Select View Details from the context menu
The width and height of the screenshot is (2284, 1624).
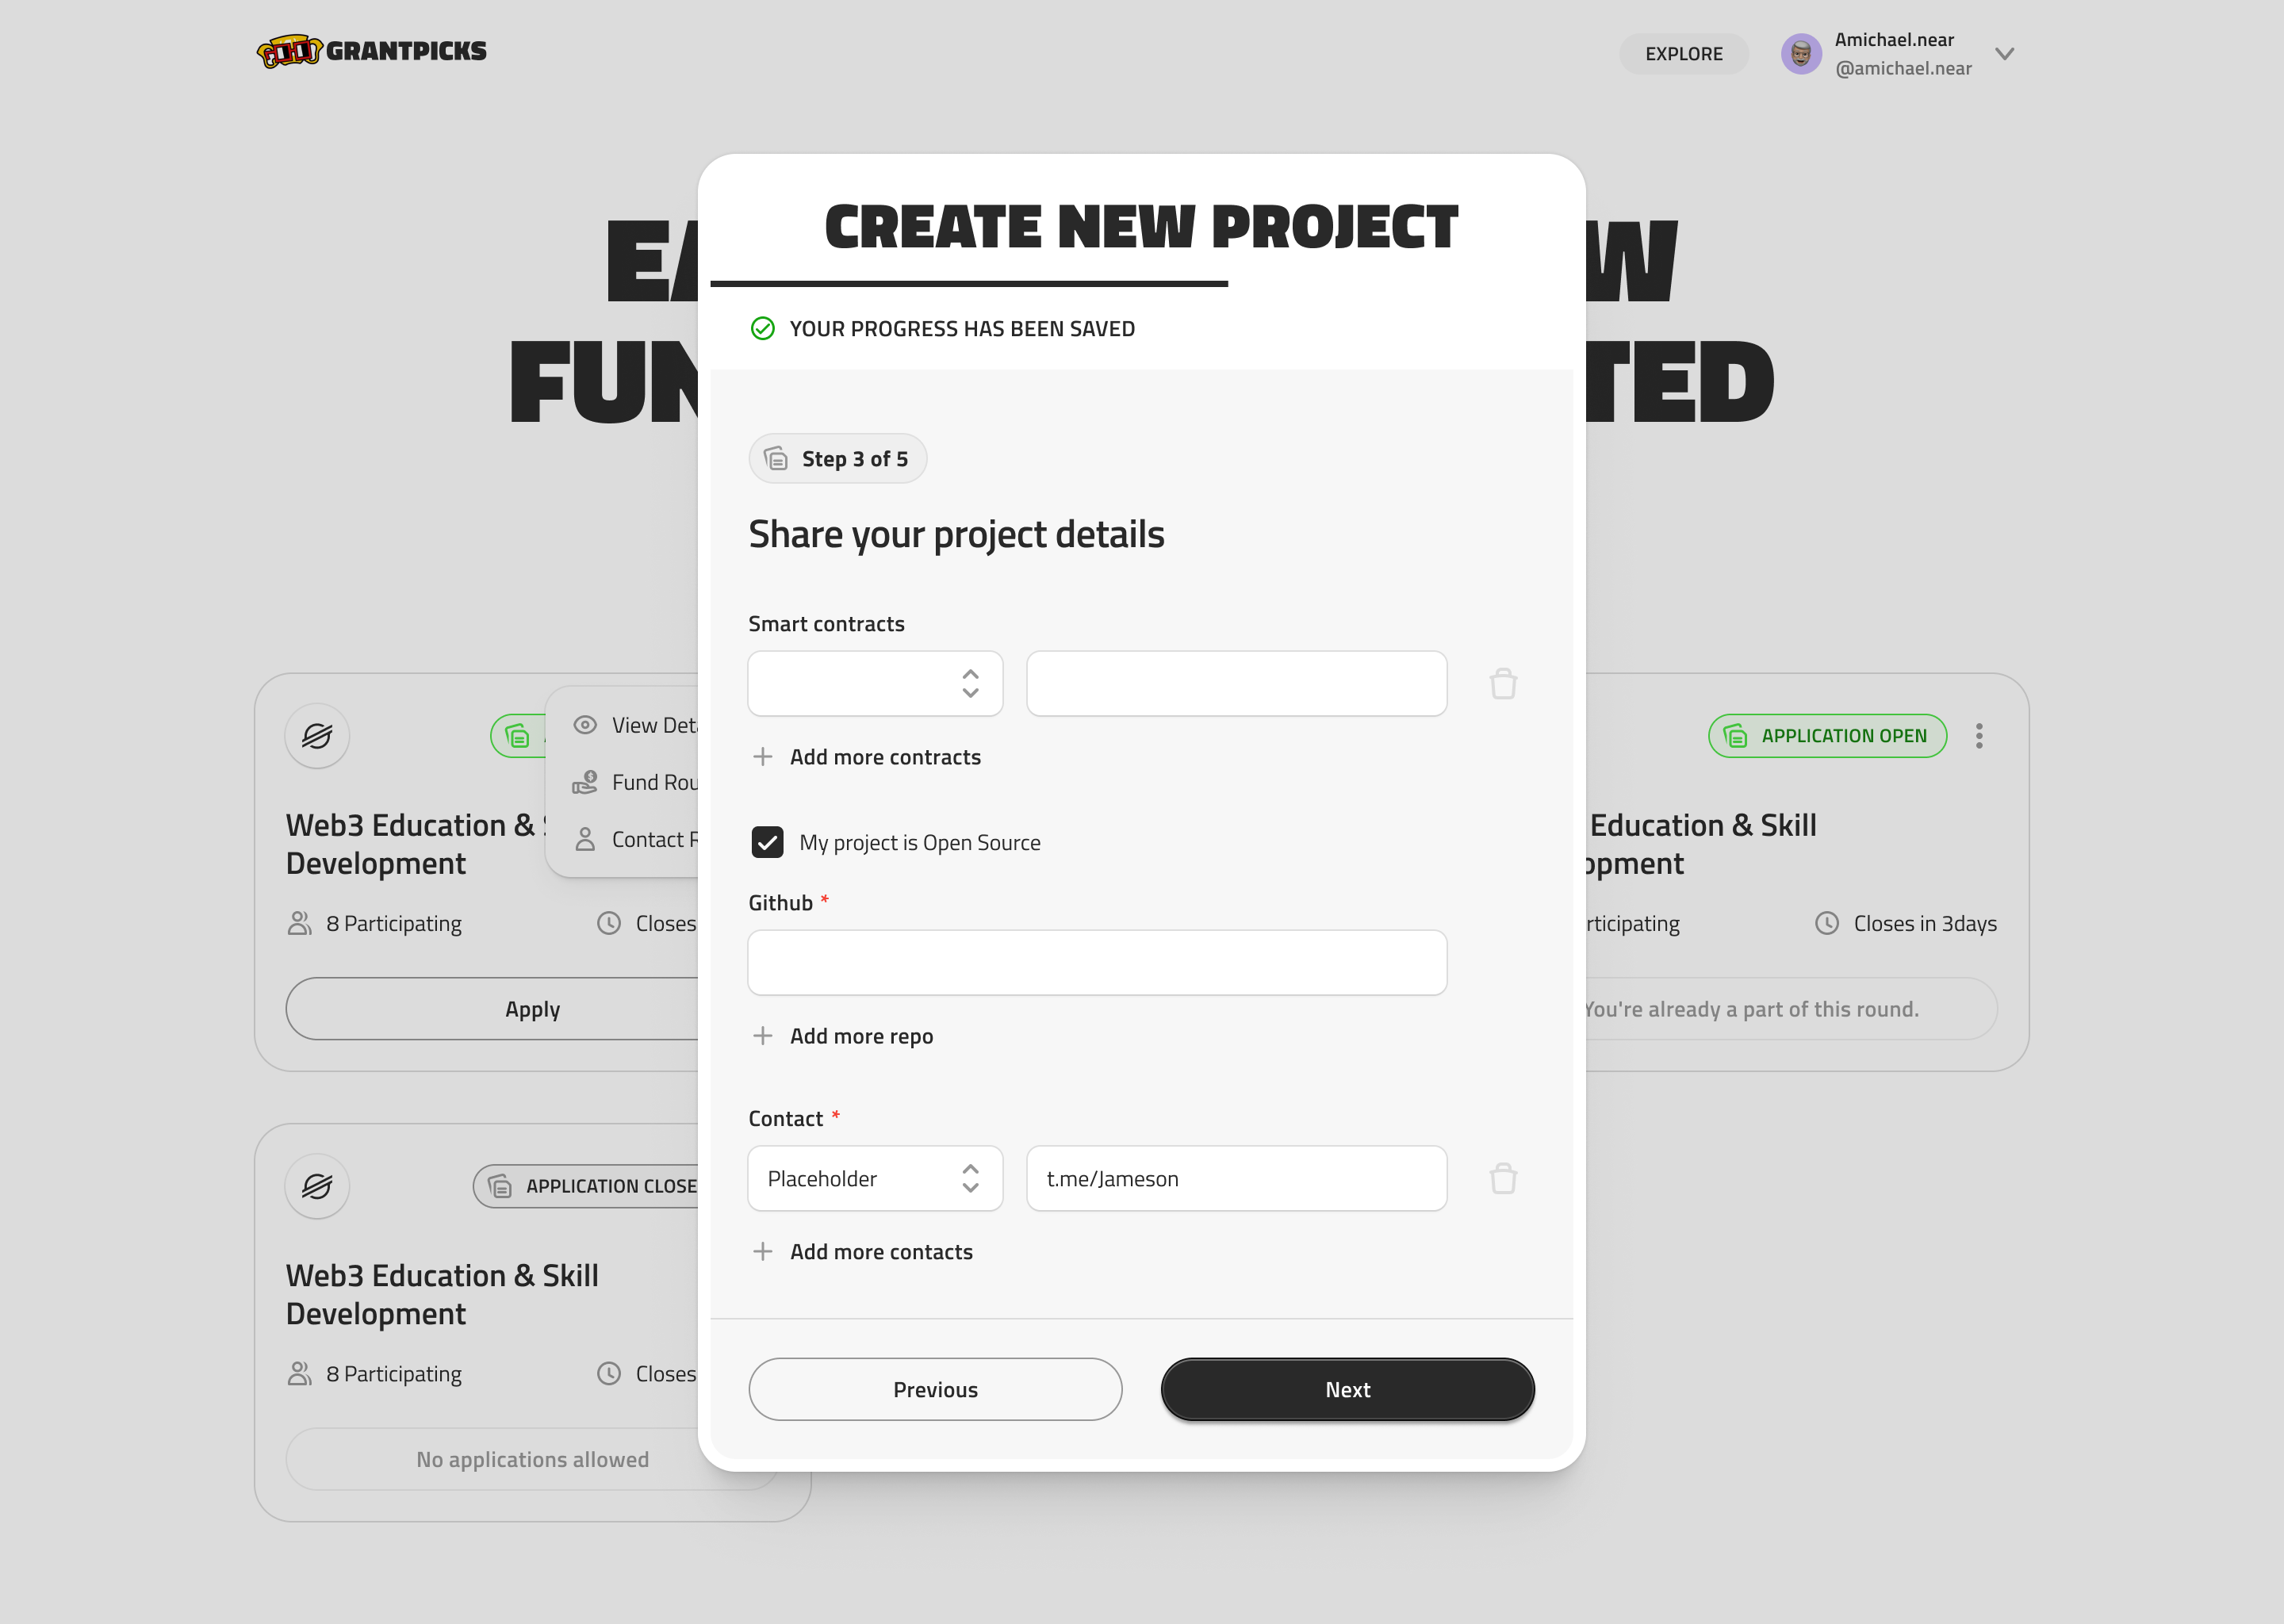click(657, 724)
